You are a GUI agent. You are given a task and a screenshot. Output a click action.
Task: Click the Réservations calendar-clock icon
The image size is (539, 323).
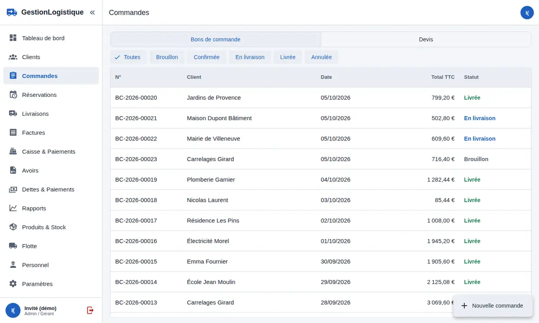(13, 95)
